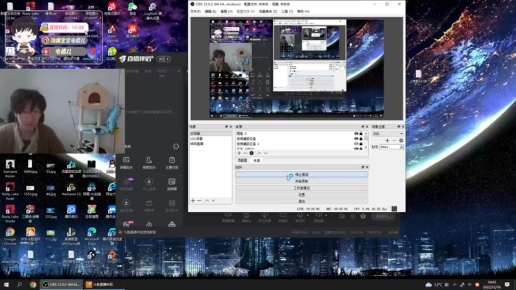Add a new source in OBS Sources panel
516x290 pixels.
tap(239, 153)
